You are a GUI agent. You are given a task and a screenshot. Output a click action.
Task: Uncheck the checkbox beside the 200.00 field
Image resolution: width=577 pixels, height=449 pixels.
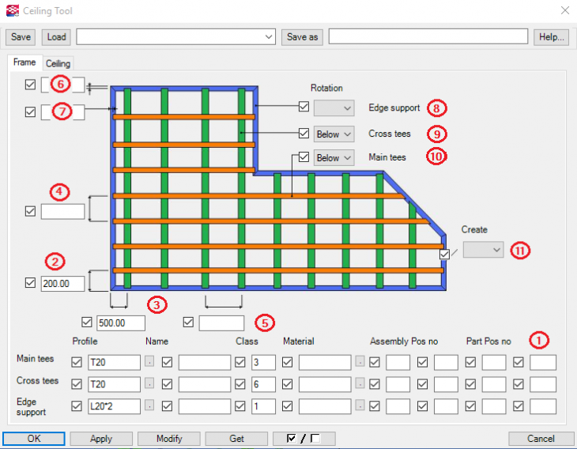(30, 283)
